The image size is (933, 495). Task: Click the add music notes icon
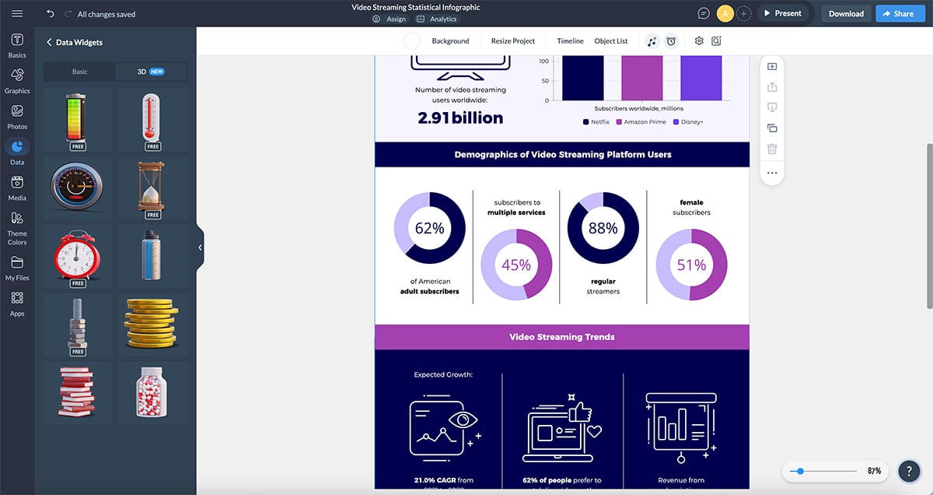652,40
